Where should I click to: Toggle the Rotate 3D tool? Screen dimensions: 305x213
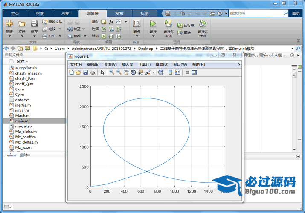133,72
